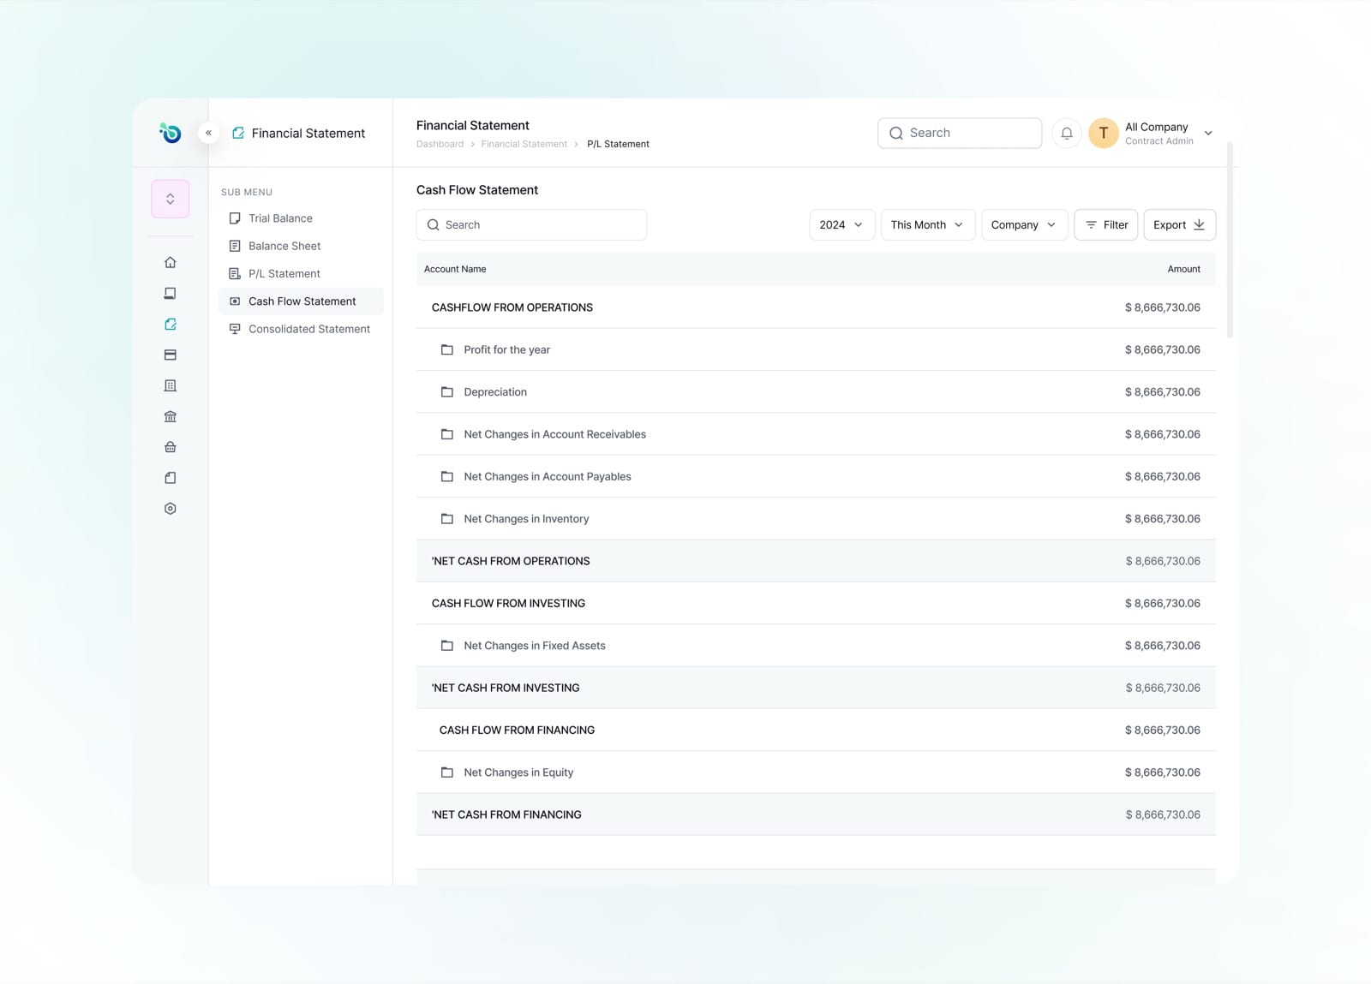
Task: Click folder icon beside Net Changes in Inventory
Action: [x=447, y=519]
